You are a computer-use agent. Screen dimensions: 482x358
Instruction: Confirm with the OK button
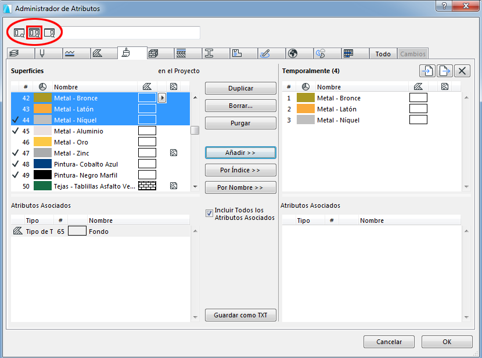pyautogui.click(x=447, y=342)
